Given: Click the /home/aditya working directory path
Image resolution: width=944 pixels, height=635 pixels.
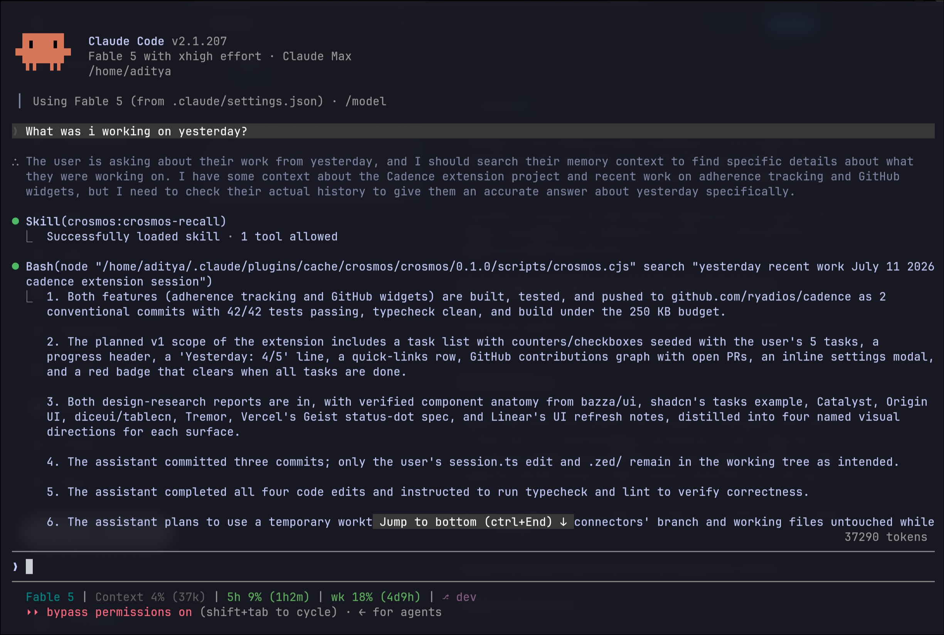Looking at the screenshot, I should coord(130,71).
